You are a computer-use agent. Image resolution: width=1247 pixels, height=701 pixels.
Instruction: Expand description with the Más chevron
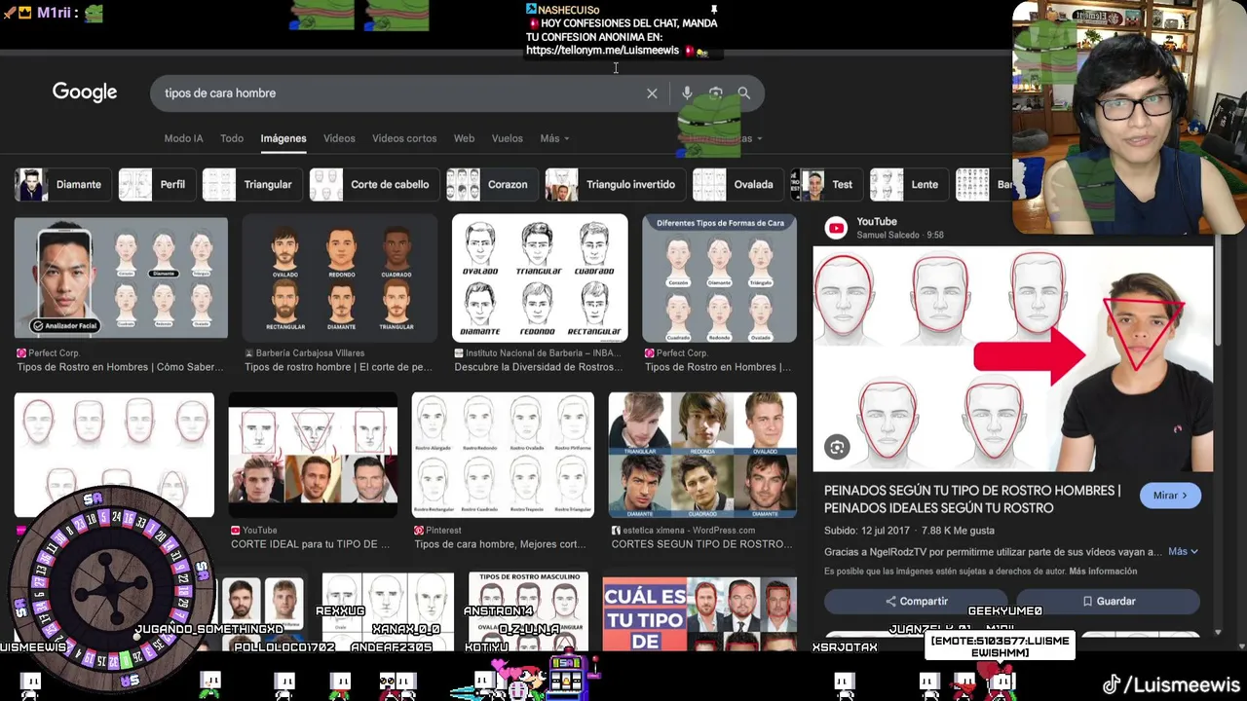[1183, 552]
